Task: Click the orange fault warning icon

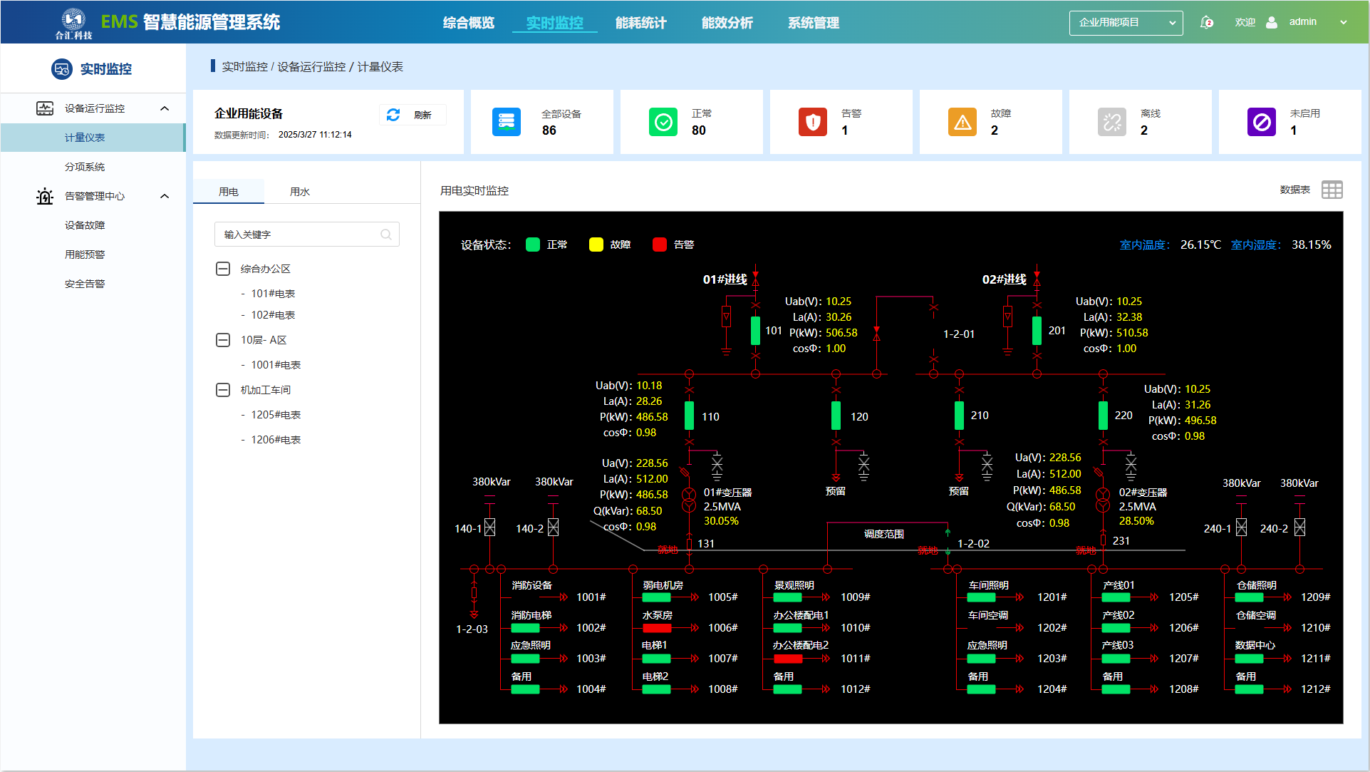Action: click(962, 122)
